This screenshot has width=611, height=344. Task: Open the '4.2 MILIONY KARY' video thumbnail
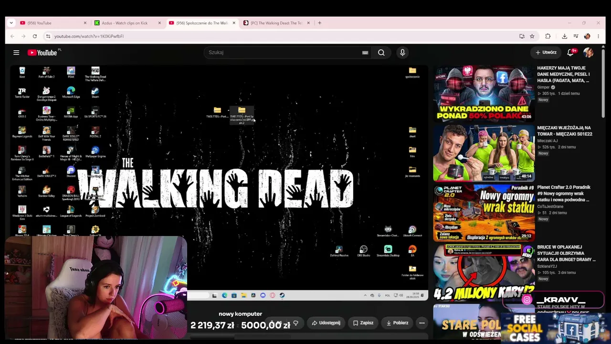point(484,272)
